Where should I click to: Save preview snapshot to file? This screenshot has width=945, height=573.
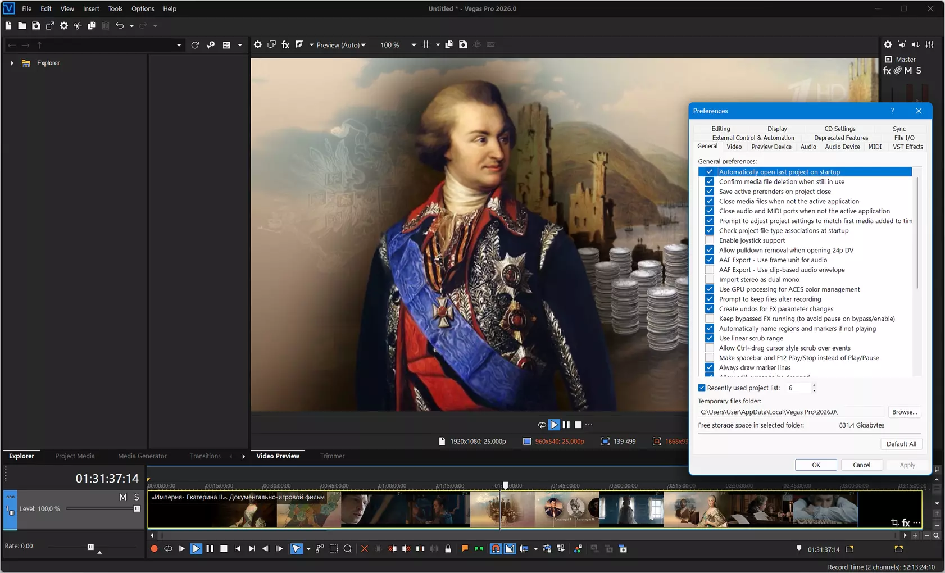pyautogui.click(x=463, y=45)
